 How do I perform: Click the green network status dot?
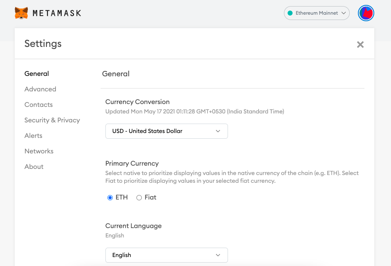pyautogui.click(x=290, y=13)
